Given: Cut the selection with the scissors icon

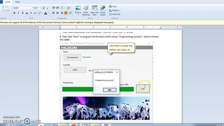Looking at the screenshot, I should tap(6, 7).
